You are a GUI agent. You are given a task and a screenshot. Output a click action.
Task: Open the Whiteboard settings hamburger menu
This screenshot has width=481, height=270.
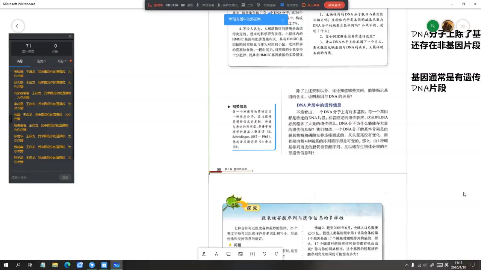pyautogui.click(x=463, y=26)
